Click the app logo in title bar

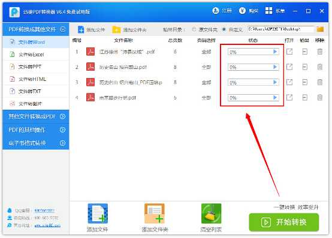pyautogui.click(x=14, y=11)
